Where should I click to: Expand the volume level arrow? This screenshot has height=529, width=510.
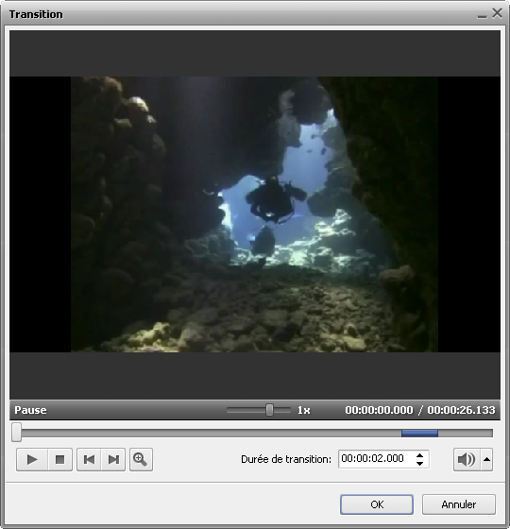click(x=486, y=459)
